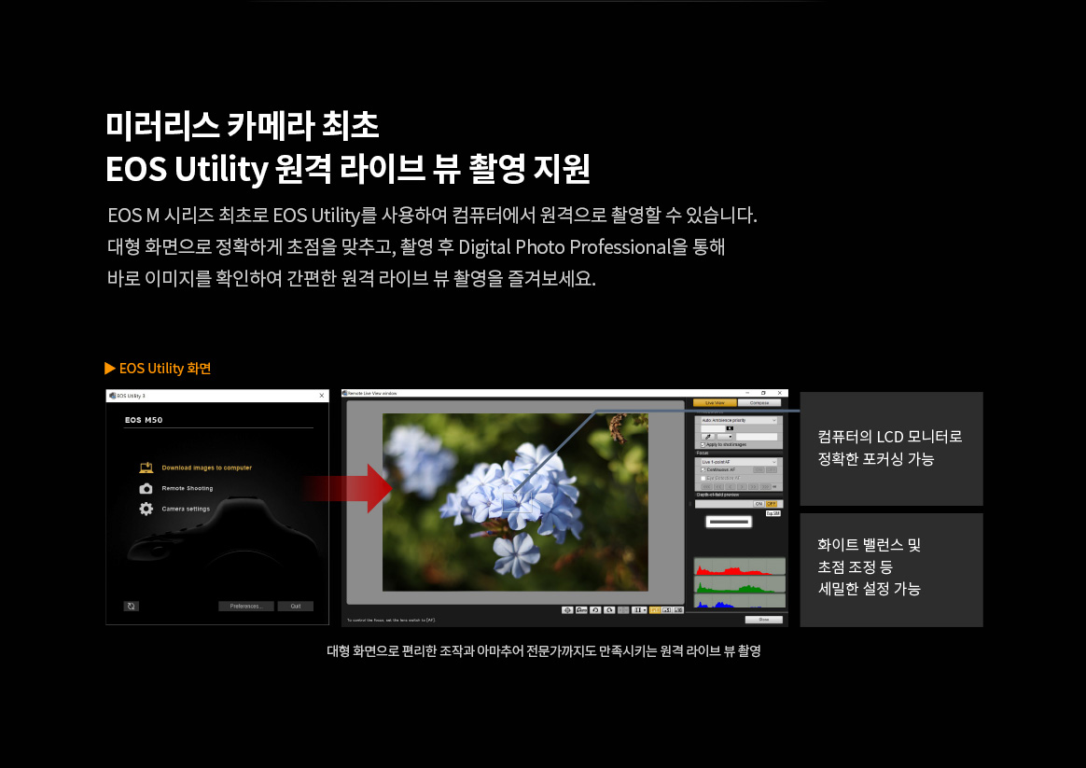Click the refresh icon in EOS Utility

tap(132, 607)
